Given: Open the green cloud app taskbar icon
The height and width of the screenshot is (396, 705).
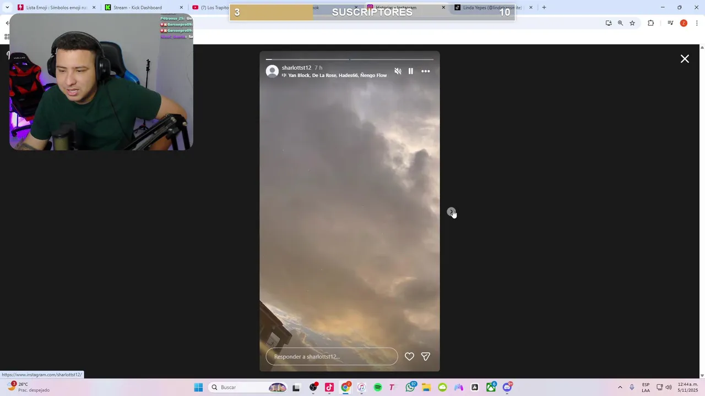Looking at the screenshot, I should click(442, 387).
